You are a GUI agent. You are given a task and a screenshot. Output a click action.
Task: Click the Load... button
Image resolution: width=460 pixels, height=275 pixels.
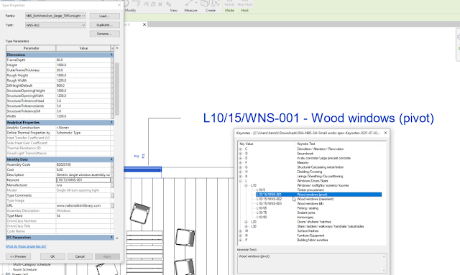(x=105, y=16)
